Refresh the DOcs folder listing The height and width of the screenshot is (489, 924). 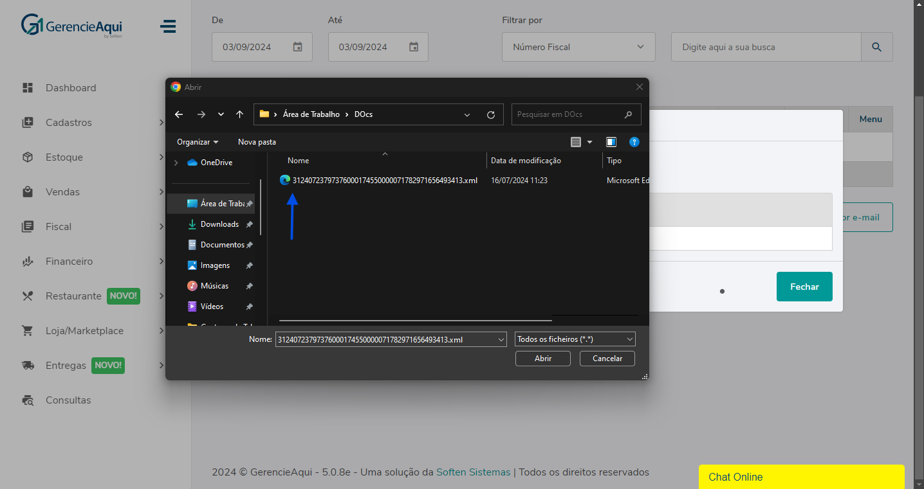coord(491,114)
